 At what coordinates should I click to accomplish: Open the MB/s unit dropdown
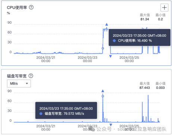click(x=19, y=84)
